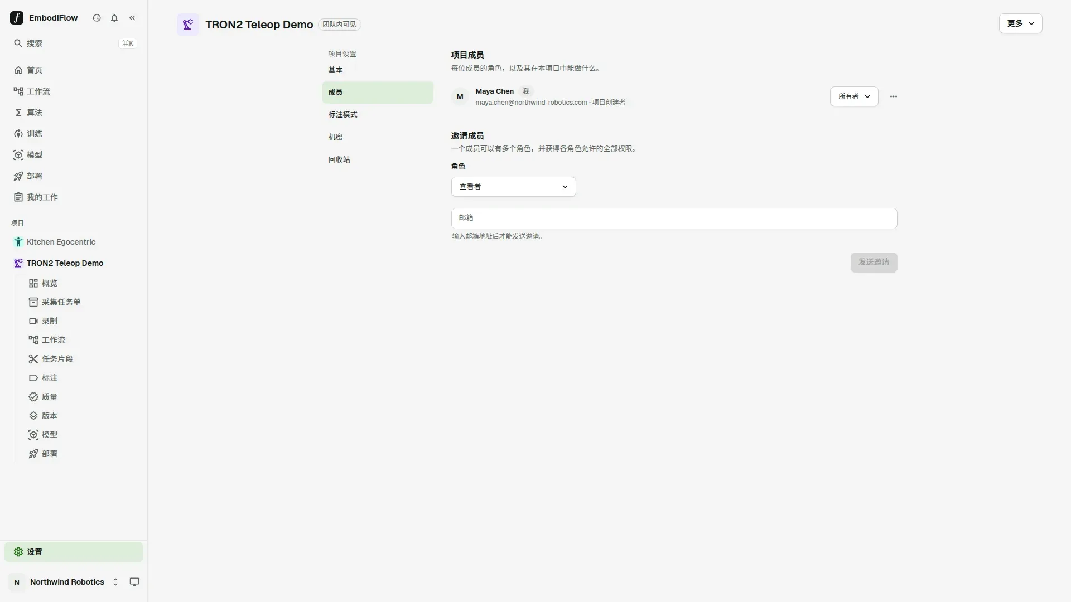Open the notifications bell
This screenshot has width=1071, height=602.
click(114, 18)
